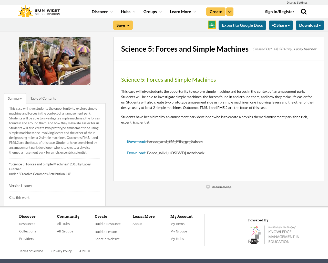Image resolution: width=328 pixels, height=263 pixels.
Task: Open the Display Settings link
Action: tap(297, 2)
